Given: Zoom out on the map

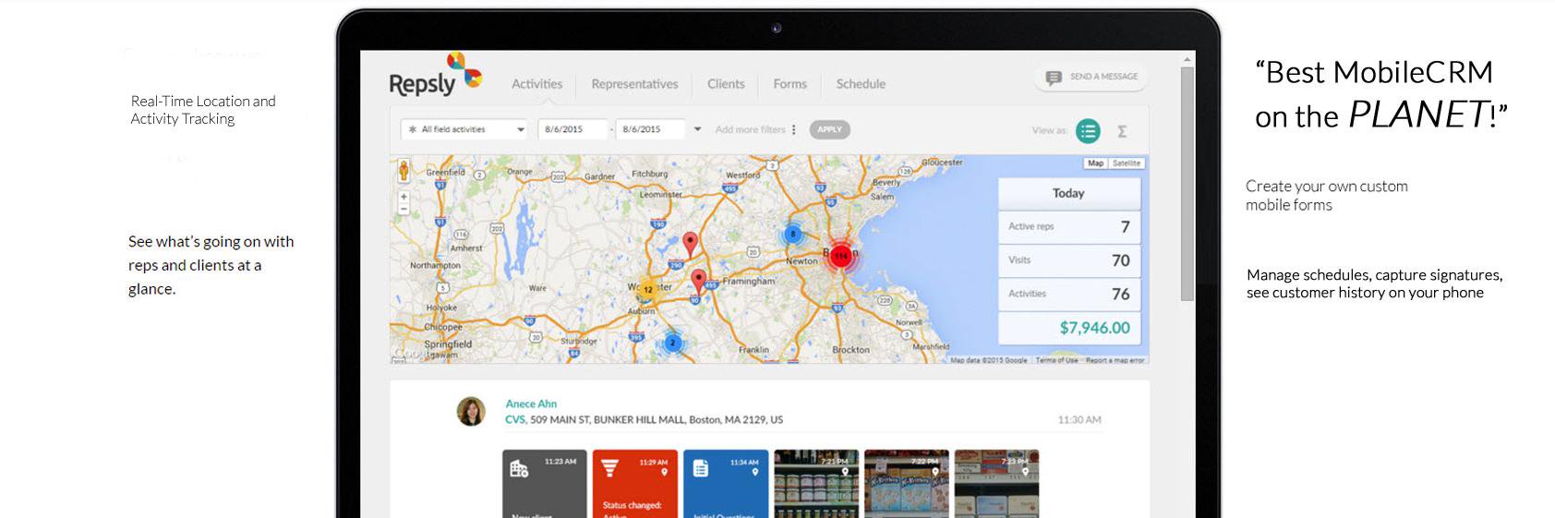Looking at the screenshot, I should point(404,209).
